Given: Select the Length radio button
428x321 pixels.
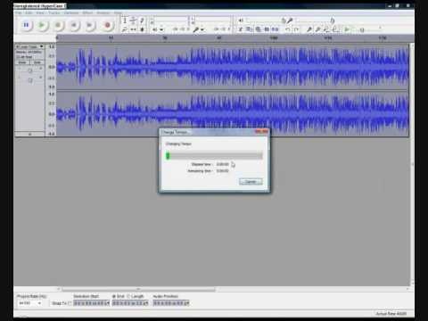Looking at the screenshot, I should 128,296.
